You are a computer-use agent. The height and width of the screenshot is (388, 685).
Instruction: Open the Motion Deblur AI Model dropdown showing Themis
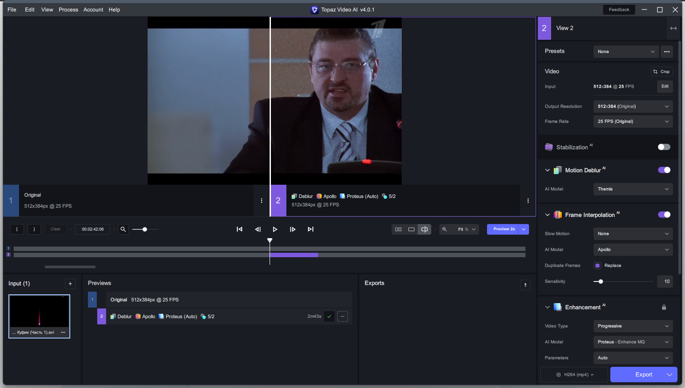pyautogui.click(x=633, y=189)
